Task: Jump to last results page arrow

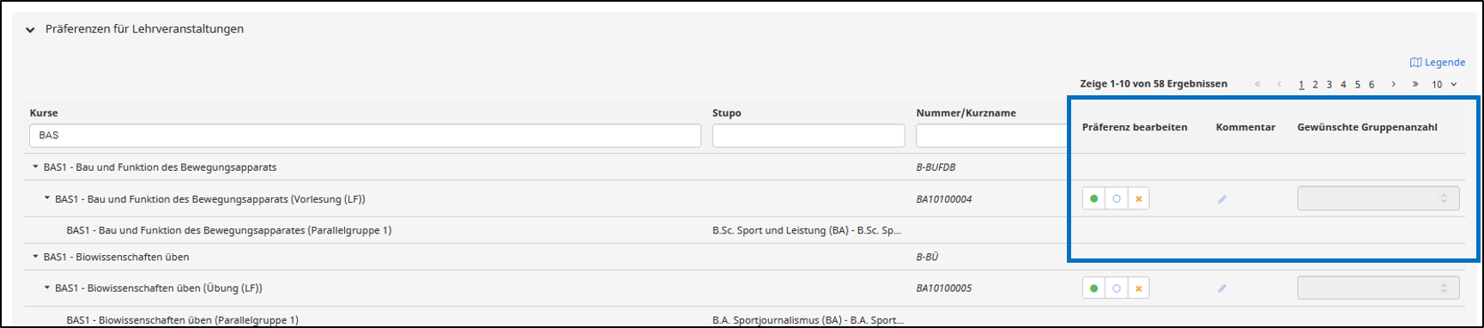Action: click(x=1415, y=84)
